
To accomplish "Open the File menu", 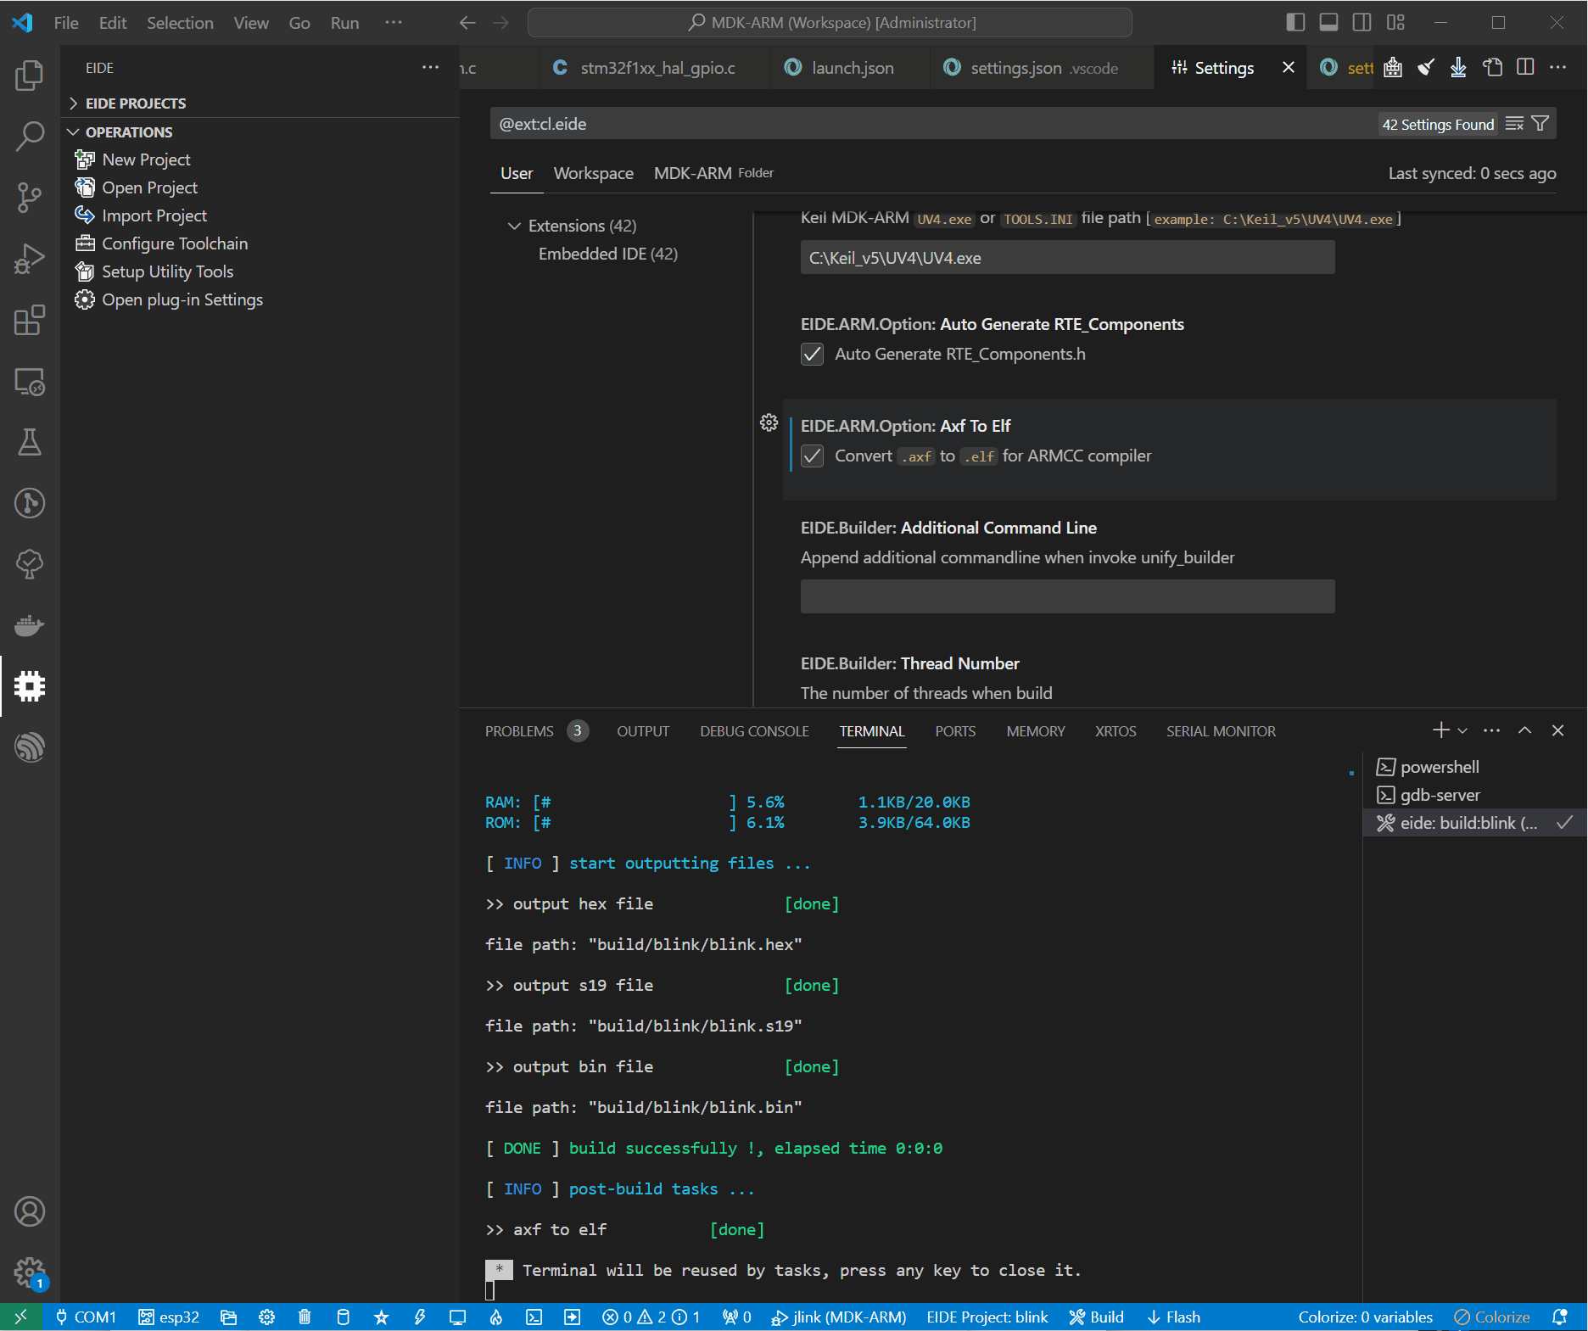I will coord(66,23).
